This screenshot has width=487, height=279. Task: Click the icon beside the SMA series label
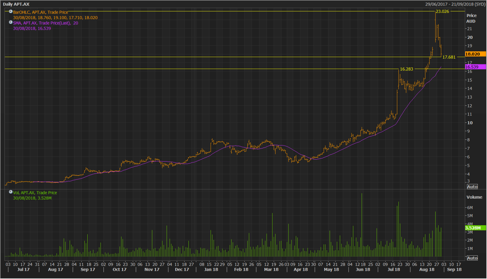click(x=11, y=22)
